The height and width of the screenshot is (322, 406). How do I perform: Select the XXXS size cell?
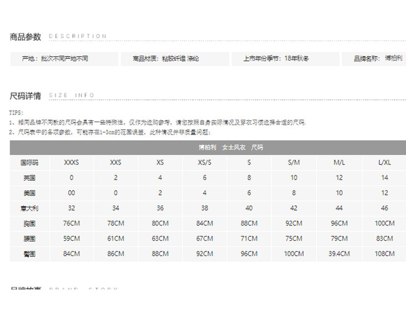coord(72,163)
